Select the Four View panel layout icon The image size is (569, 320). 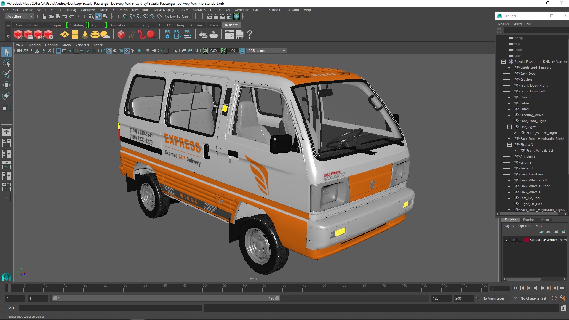coord(6,143)
